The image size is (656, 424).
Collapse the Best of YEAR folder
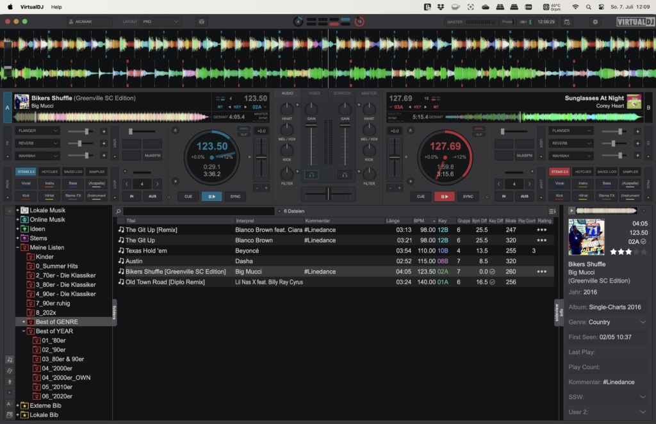coord(24,331)
